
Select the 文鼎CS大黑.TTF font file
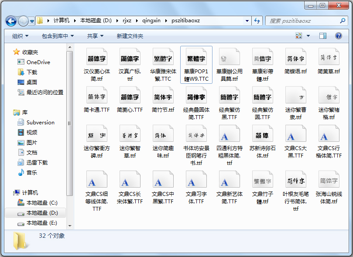(x=295, y=141)
